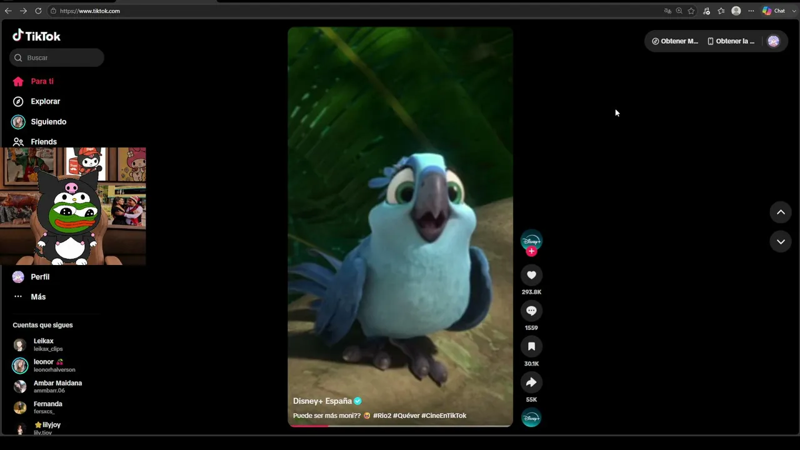The height and width of the screenshot is (450, 800).
Task: Click the streamer webcam overlay image
Action: coord(73,206)
